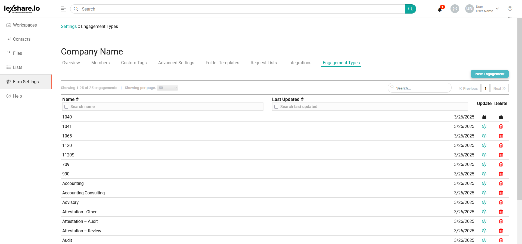Viewport: 522px width, 244px height.
Task: Switch to the Folder Templates tab
Action: pos(222,63)
